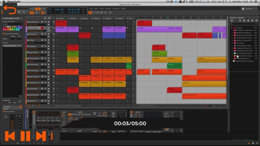Expand Sneaky's Acoustic Bass package
This screenshot has height=146, width=260.
(232, 51)
